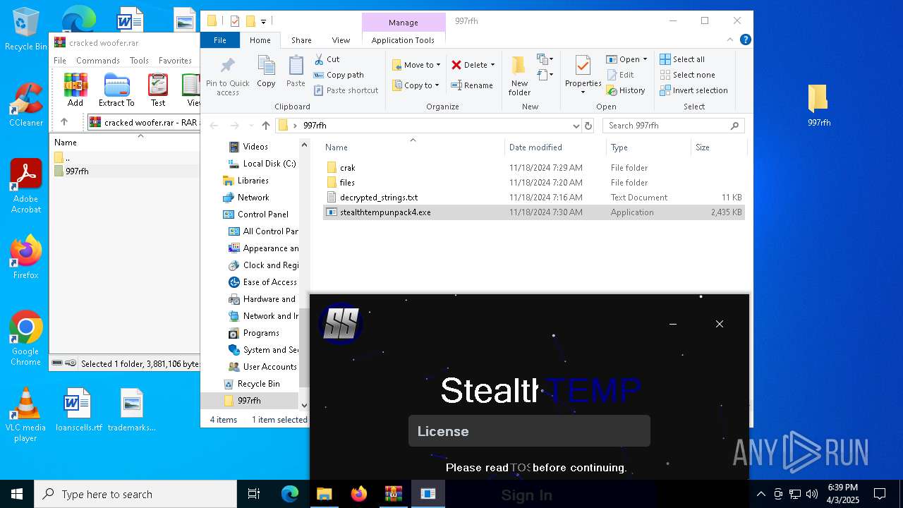Click Edit in the Open group
The image size is (903, 508).
coord(620,75)
